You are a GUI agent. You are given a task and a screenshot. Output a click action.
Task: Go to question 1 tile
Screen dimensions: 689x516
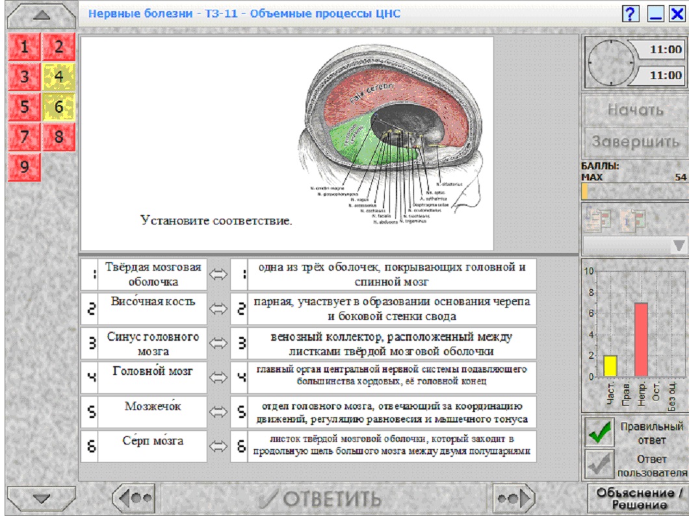[24, 47]
